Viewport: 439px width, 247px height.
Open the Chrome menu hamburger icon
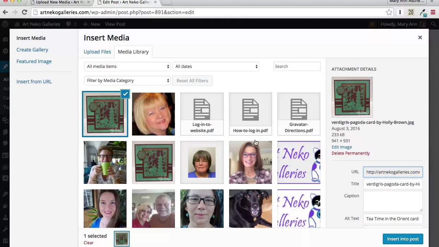tap(433, 12)
